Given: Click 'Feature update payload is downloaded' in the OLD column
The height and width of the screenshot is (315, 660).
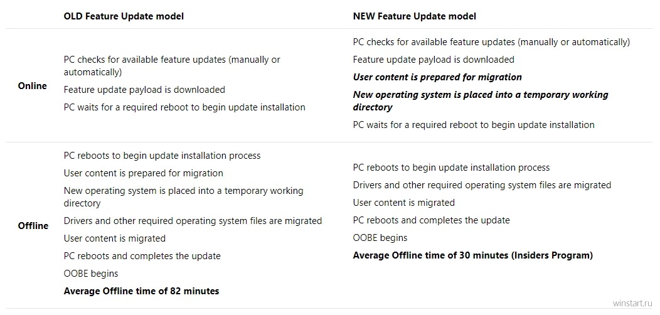Looking at the screenshot, I should click(144, 90).
